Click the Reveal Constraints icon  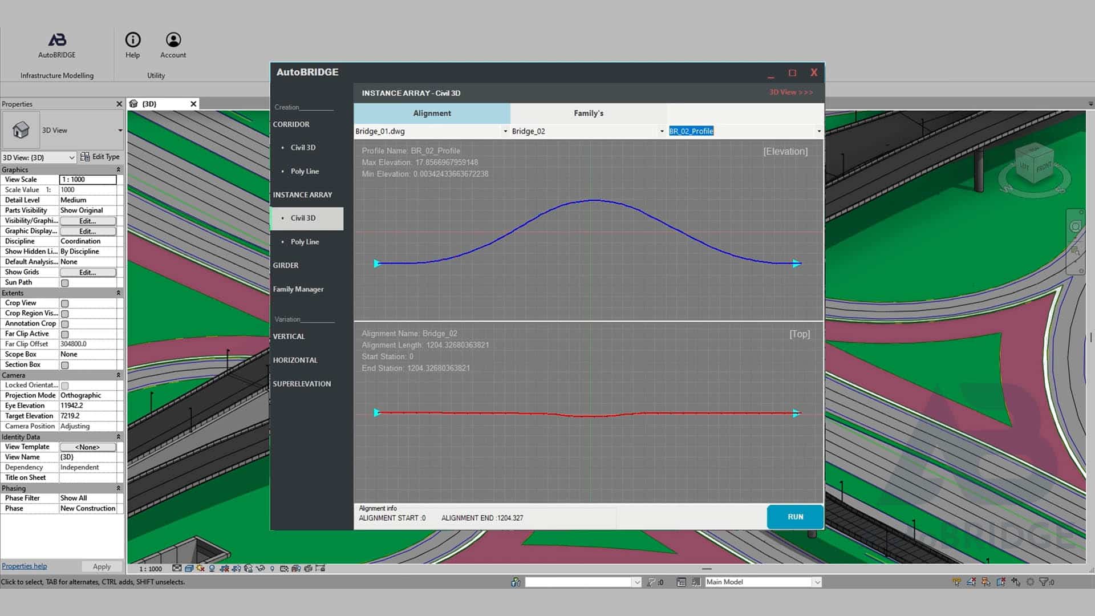coord(321,568)
